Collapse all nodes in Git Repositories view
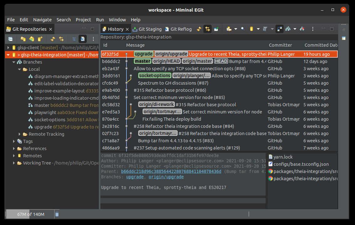355x225 pixels. coord(10,39)
